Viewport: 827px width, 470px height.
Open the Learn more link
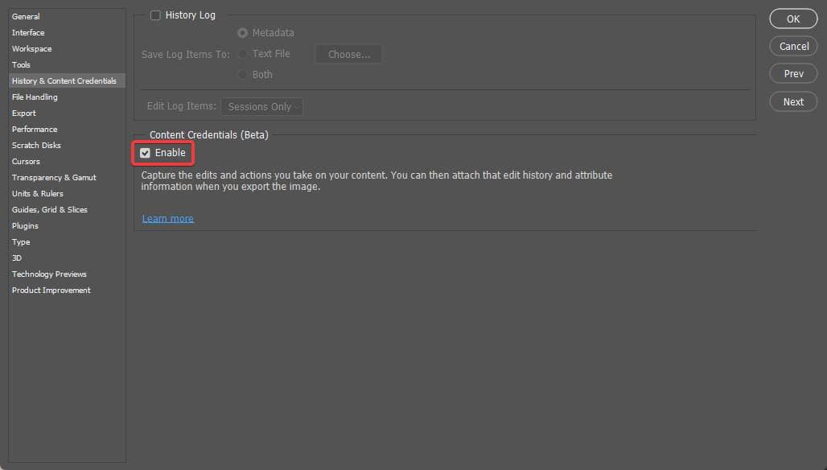[x=167, y=218]
